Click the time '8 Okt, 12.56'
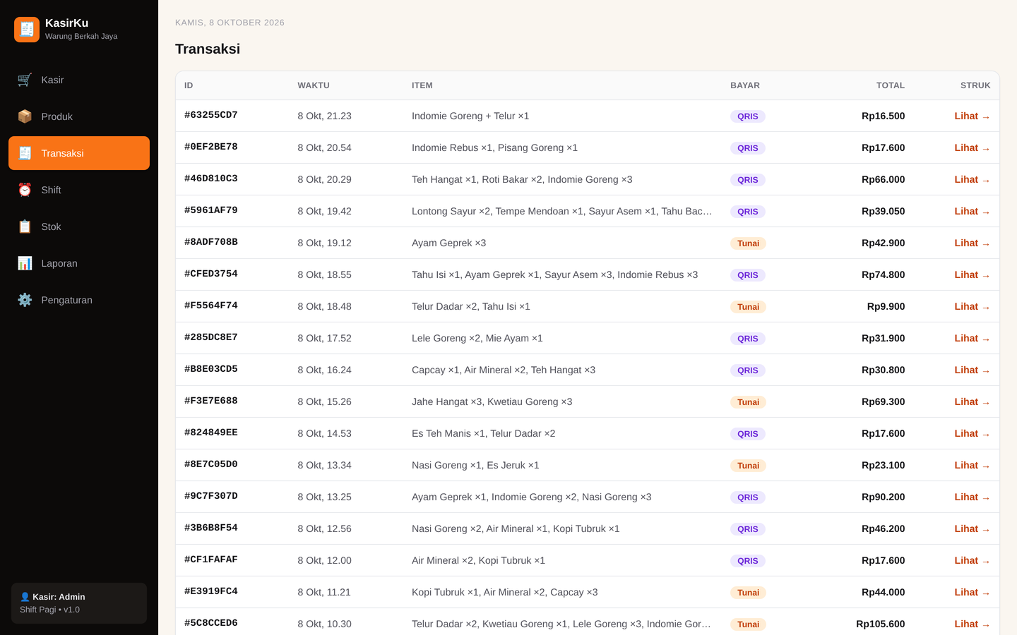1017x635 pixels. [324, 528]
